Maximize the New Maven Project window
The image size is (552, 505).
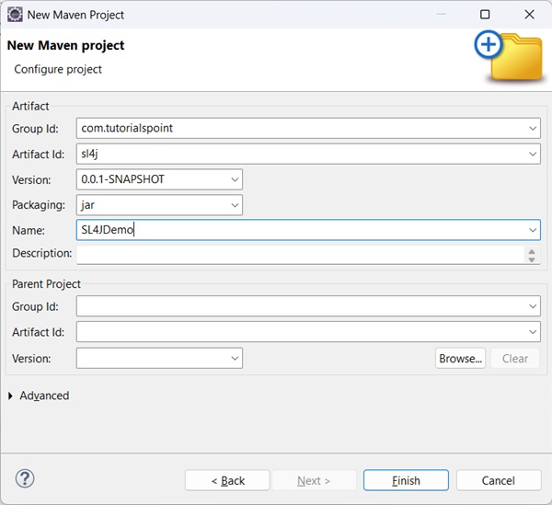(x=485, y=15)
